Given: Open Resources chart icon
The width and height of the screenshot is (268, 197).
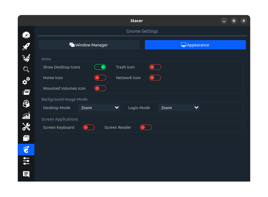Looking at the screenshot, I should click(26, 115).
